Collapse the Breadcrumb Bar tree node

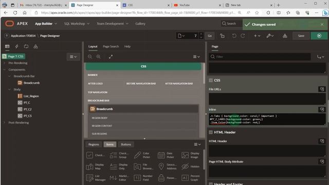click(x=9, y=77)
